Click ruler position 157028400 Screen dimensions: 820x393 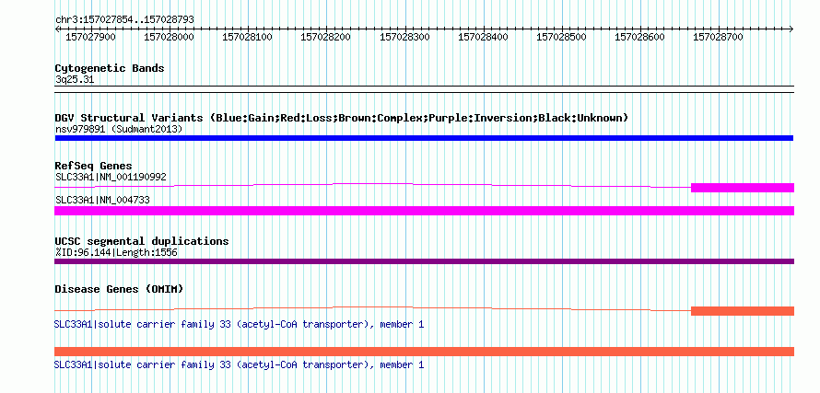click(x=483, y=37)
